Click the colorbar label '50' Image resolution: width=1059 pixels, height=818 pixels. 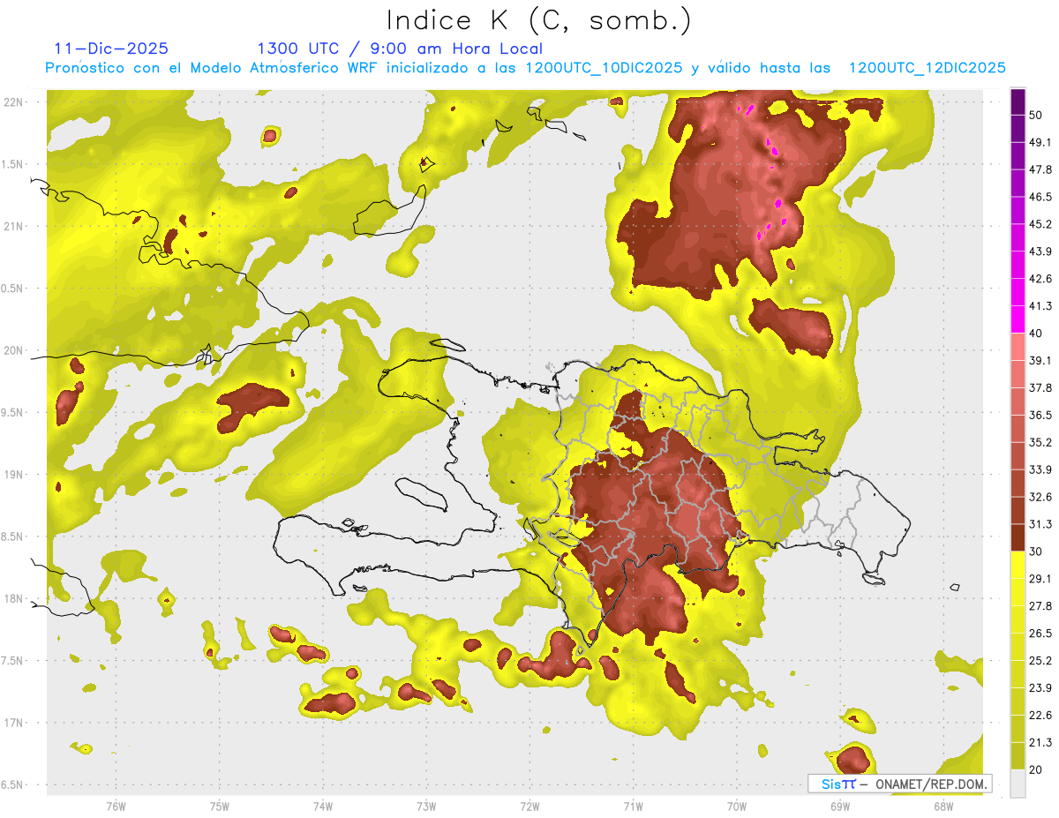1037,116
